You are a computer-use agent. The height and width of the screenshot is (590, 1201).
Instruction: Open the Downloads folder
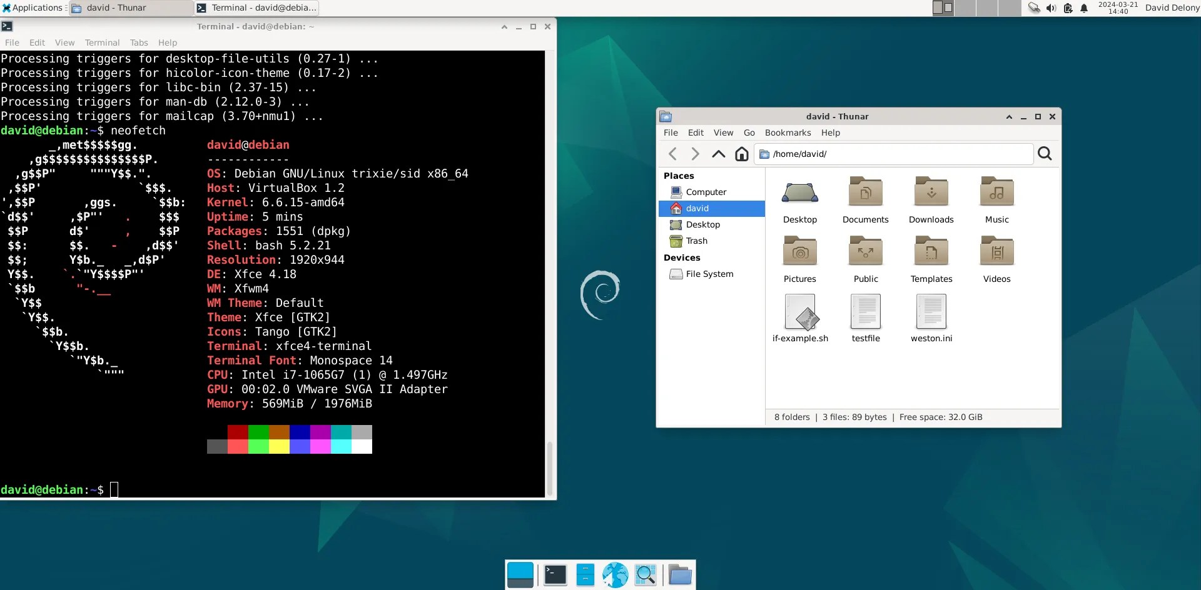[x=931, y=192]
